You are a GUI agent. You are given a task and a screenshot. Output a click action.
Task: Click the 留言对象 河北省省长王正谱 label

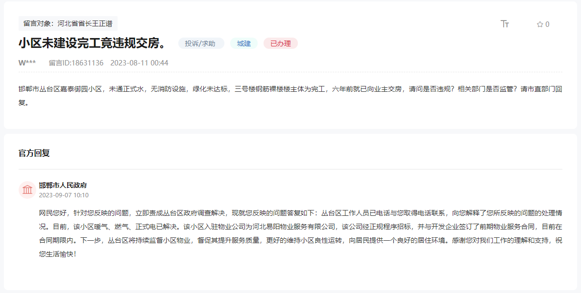tap(68, 23)
